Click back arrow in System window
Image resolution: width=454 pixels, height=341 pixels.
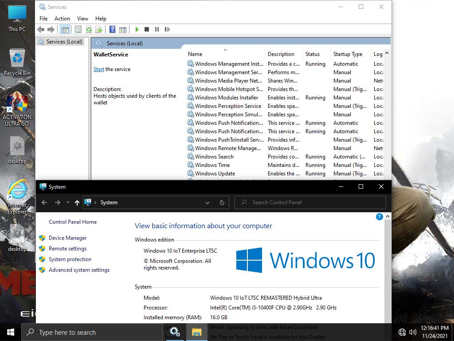[44, 202]
